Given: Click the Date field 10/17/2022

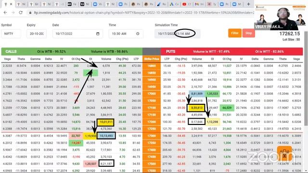Looking at the screenshot, I should click(x=77, y=34).
